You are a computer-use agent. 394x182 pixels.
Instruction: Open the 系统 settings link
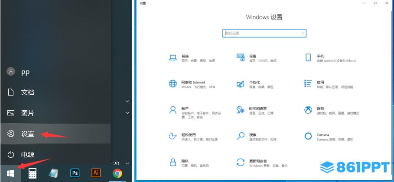192,58
